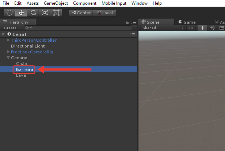Select the Rect Transform tool
This screenshot has height=151, width=225.
tap(56, 13)
